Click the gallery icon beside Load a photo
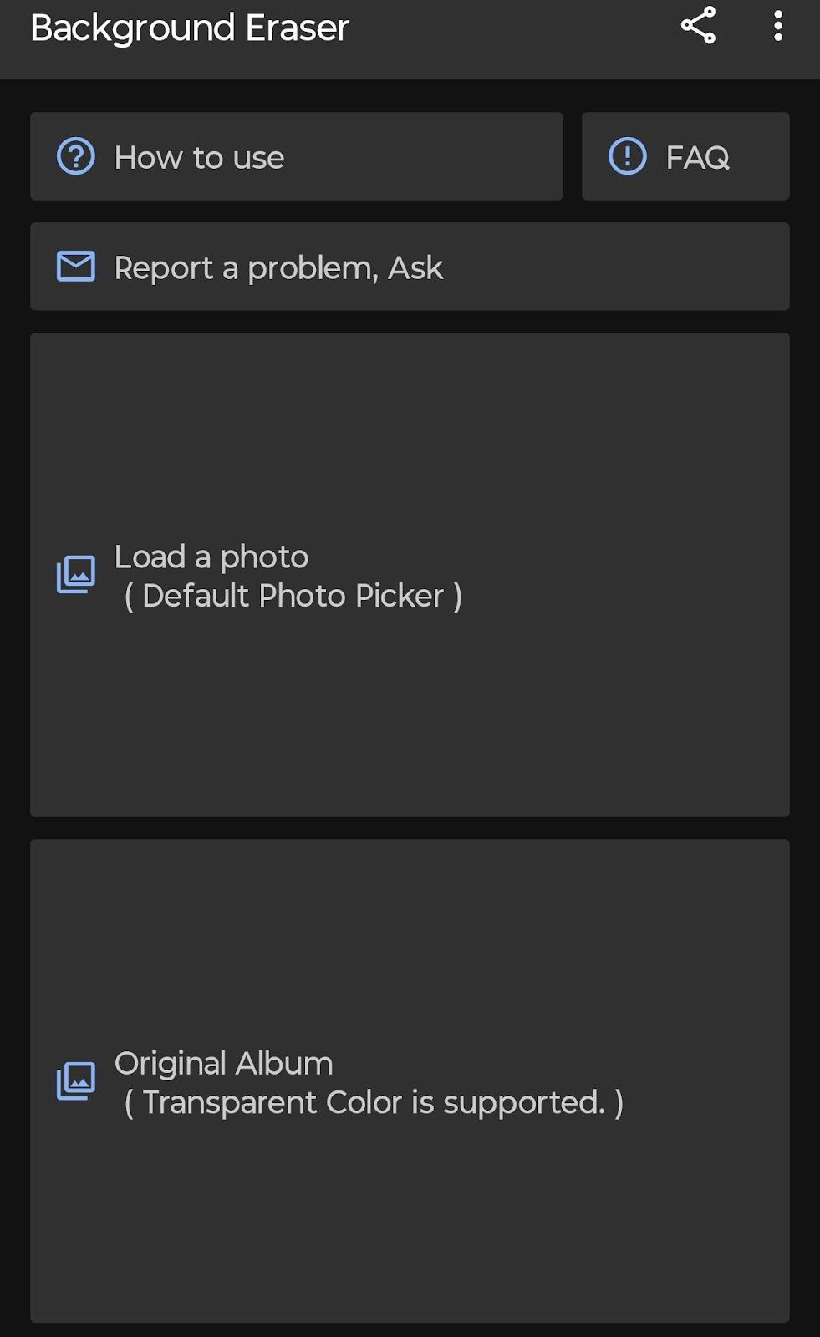Viewport: 820px width, 1337px height. (75, 575)
